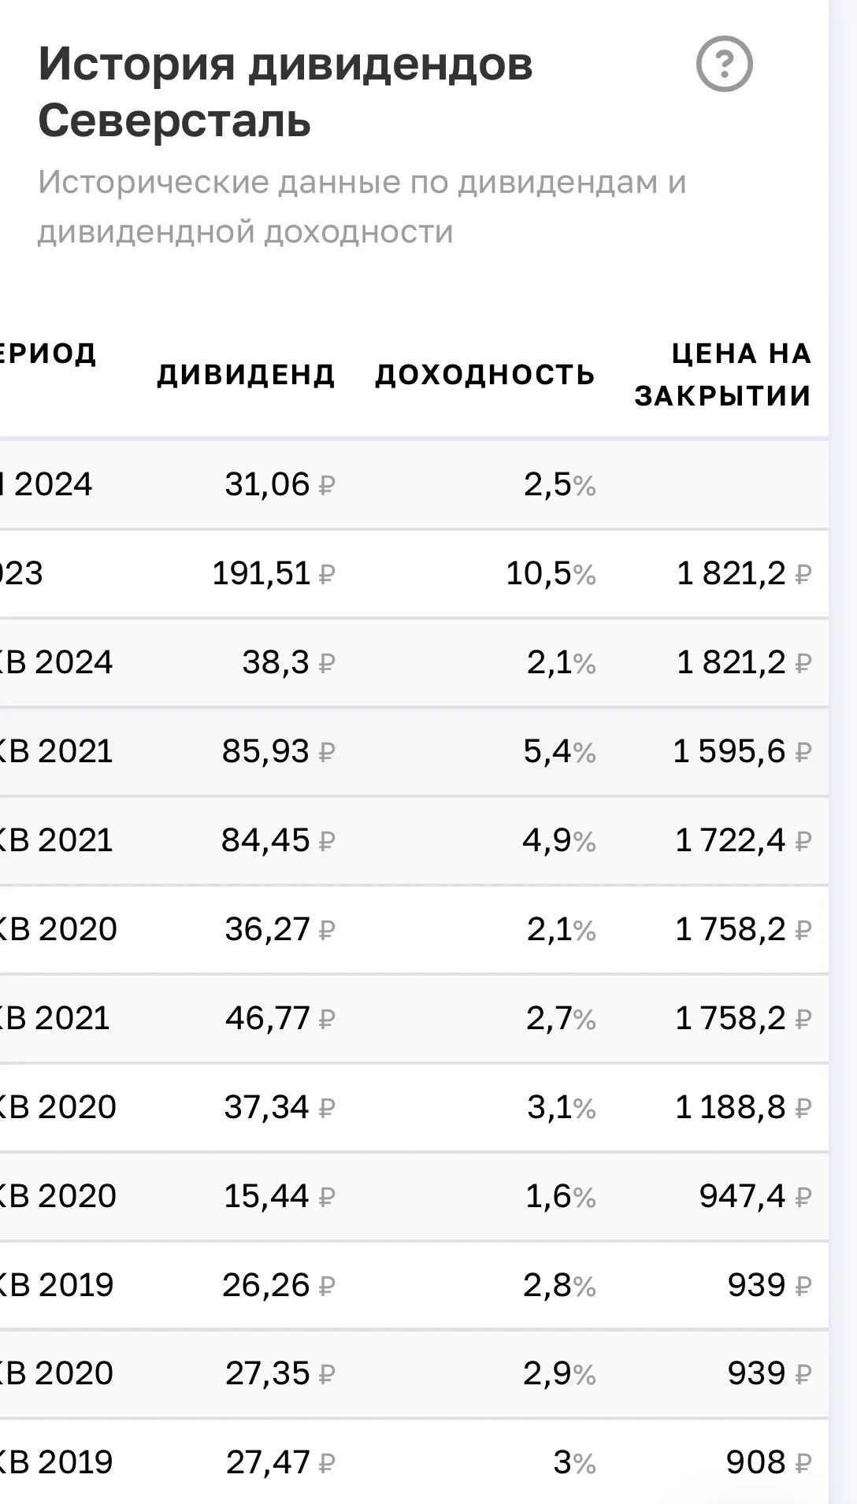
Task: Click the Доходность column header
Action: tap(485, 375)
